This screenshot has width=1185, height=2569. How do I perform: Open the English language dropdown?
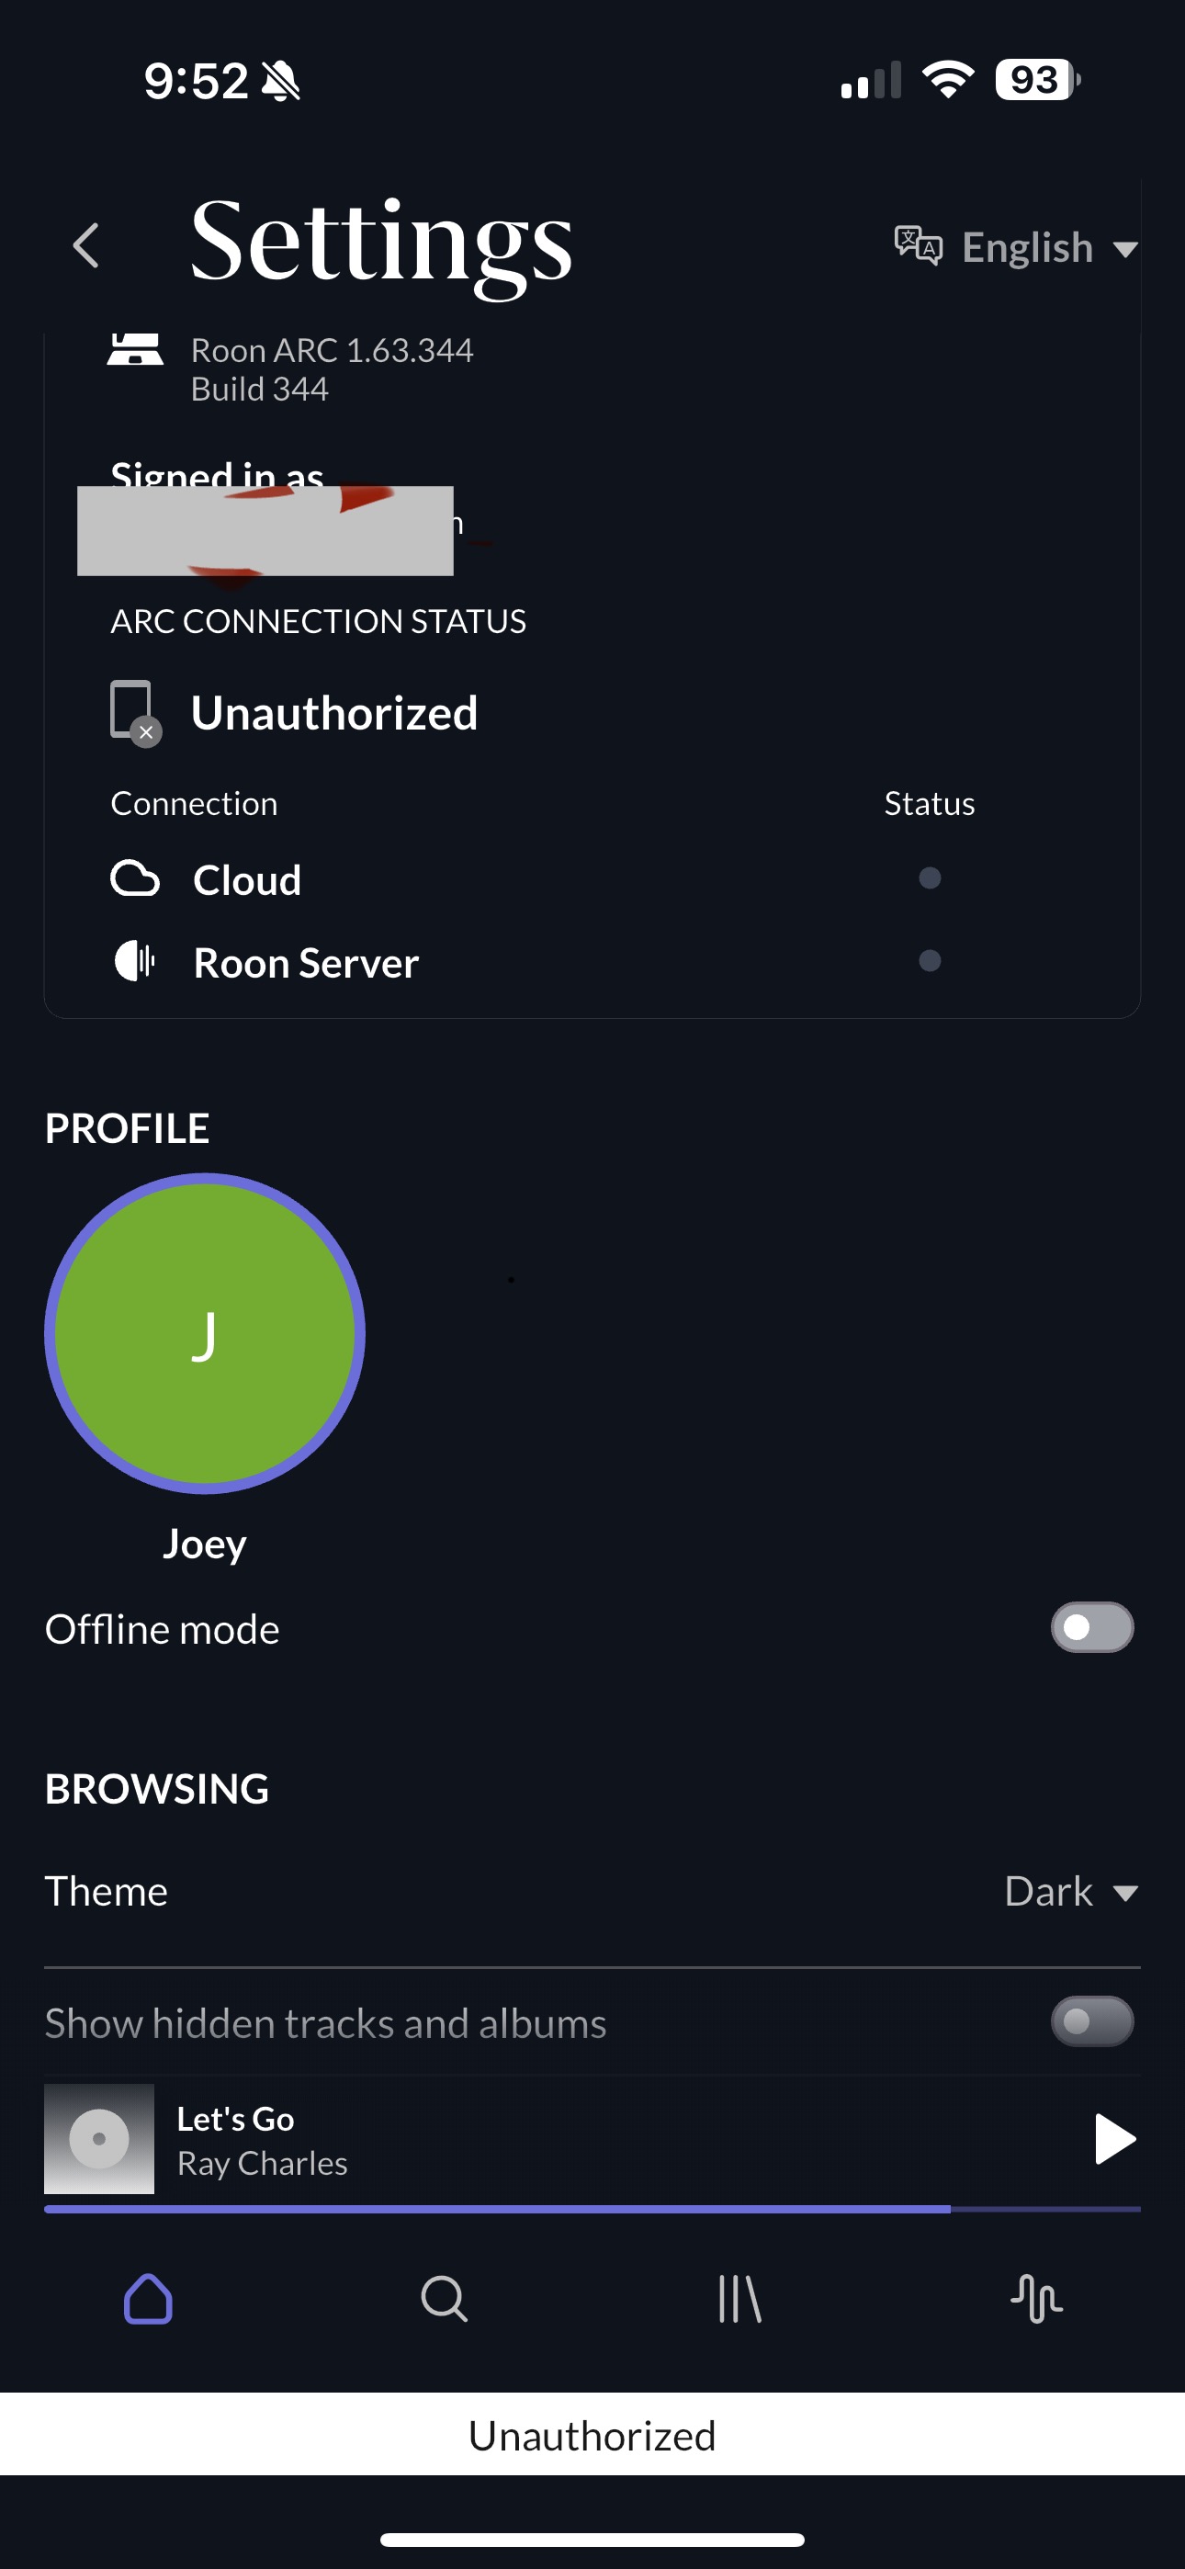pos(1048,247)
